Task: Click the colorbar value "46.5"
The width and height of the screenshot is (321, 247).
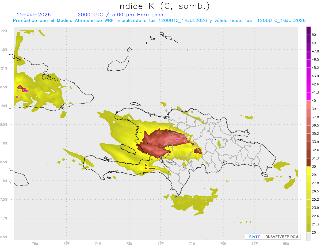Action: (x=315, y=60)
